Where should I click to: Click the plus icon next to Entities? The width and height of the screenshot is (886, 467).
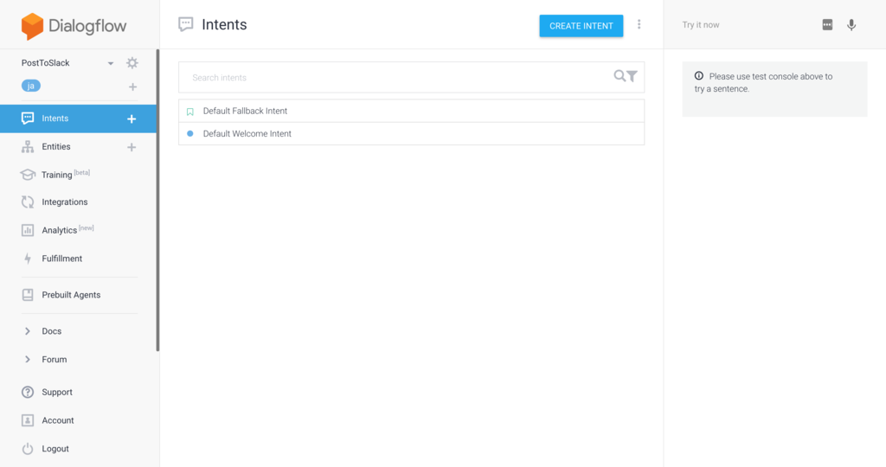132,147
